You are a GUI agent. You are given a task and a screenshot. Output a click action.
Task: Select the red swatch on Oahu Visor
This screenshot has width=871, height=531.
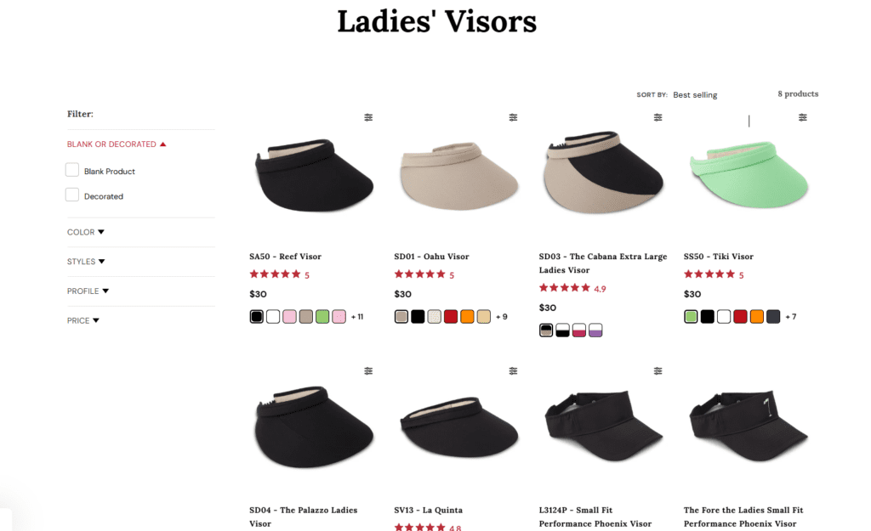[x=451, y=317]
